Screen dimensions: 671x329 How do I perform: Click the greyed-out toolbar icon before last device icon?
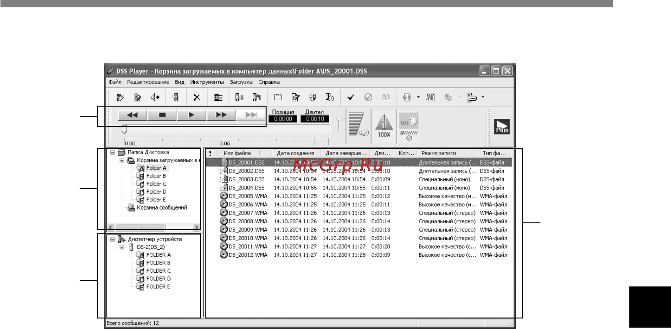pyautogui.click(x=449, y=97)
